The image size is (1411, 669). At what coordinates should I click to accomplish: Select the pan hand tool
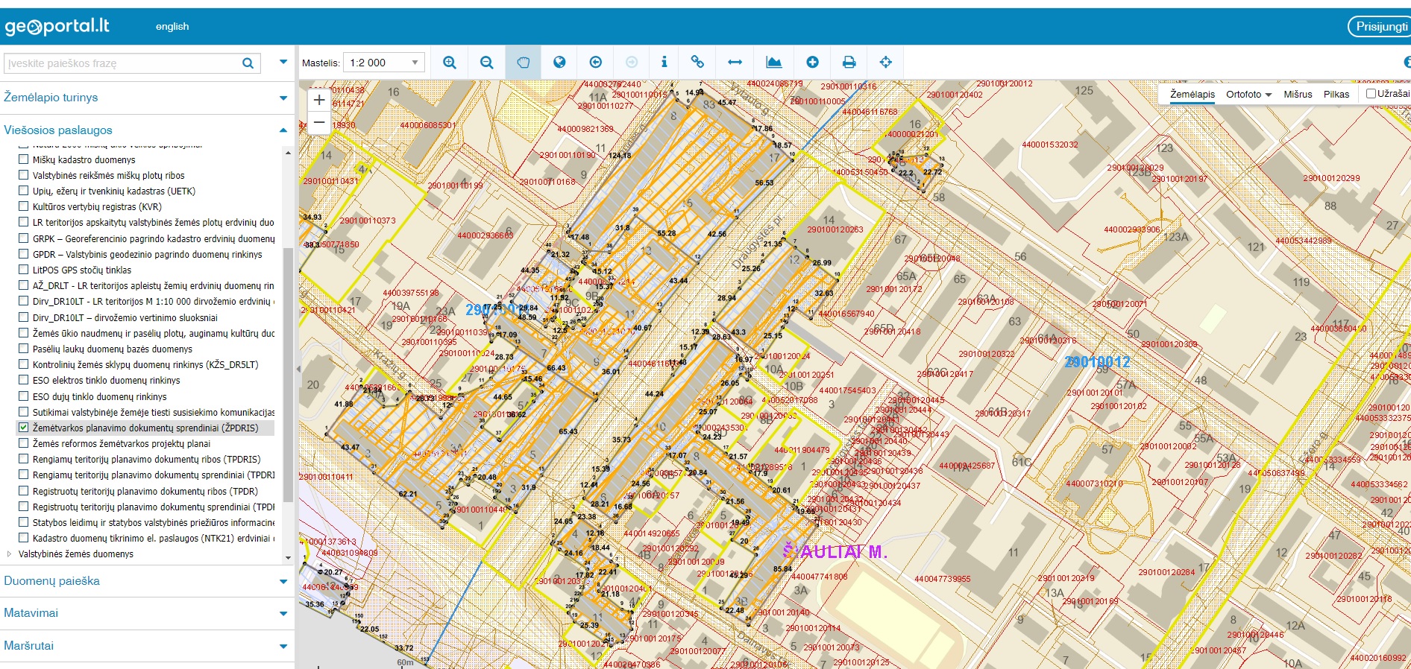523,63
